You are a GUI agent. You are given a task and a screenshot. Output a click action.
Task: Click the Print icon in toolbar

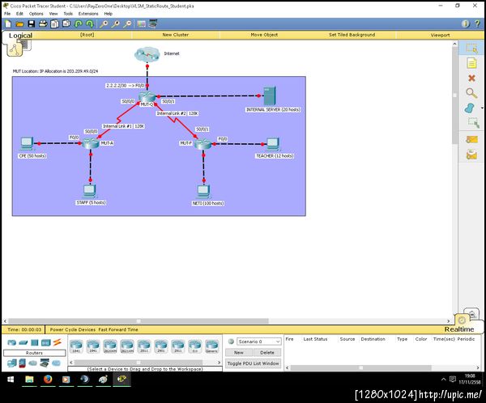[43, 23]
